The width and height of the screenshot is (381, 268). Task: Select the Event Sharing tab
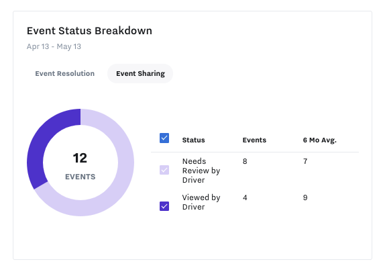click(140, 73)
